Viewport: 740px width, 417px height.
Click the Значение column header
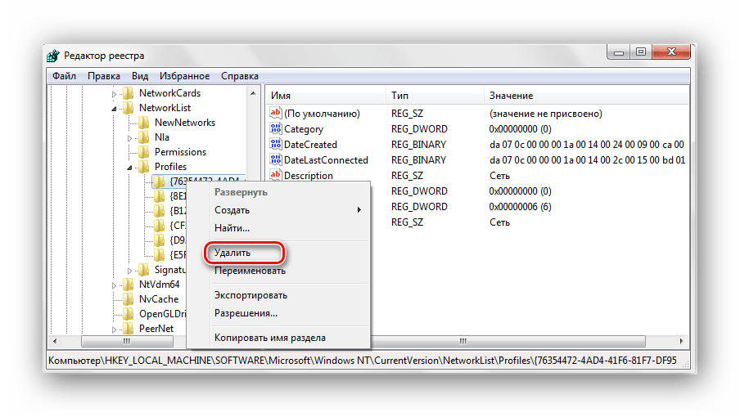tap(511, 96)
